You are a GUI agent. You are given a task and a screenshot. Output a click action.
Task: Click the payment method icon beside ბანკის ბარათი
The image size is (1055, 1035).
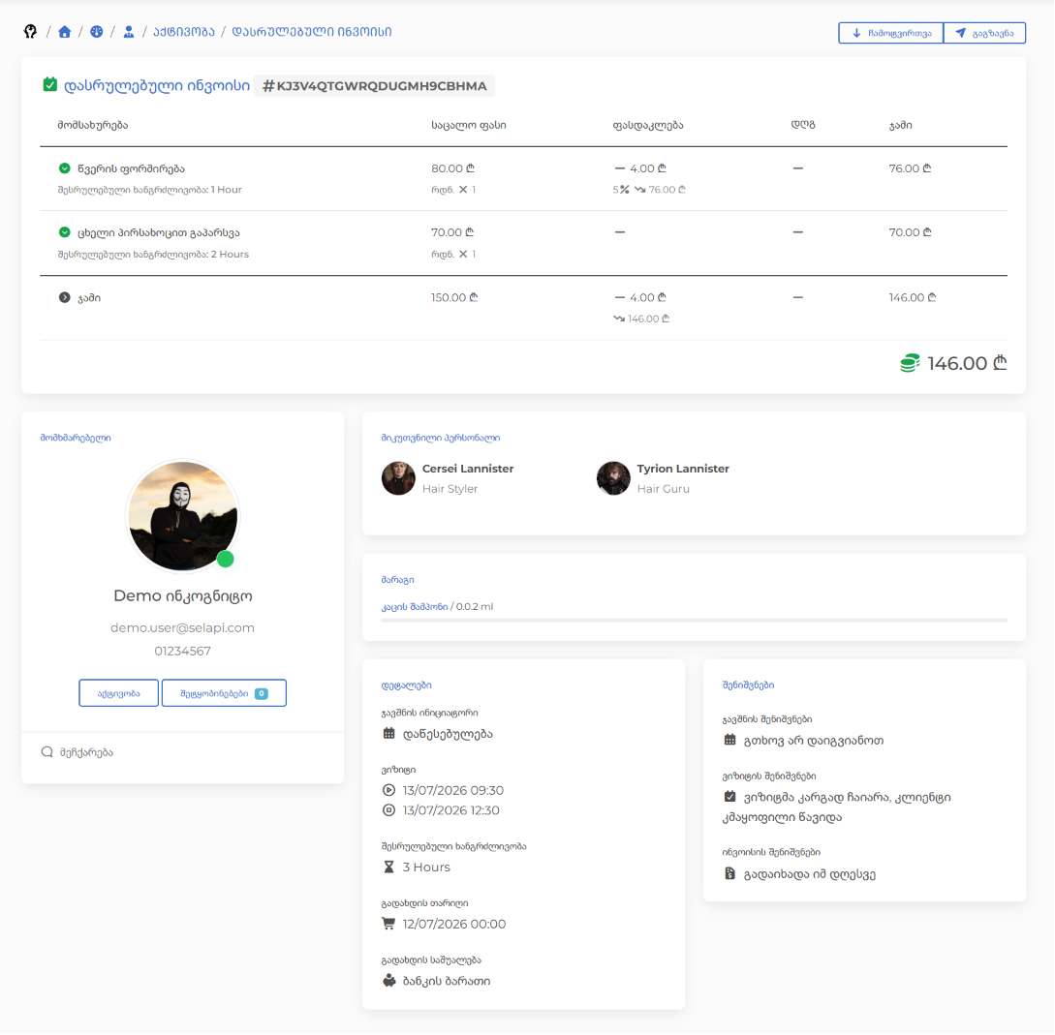(x=388, y=981)
